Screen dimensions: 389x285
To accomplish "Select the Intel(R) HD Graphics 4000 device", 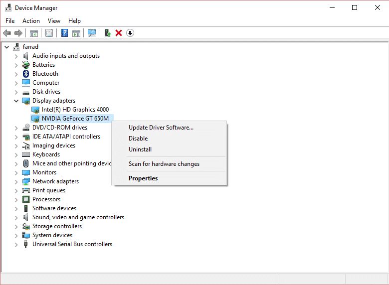I will [x=75, y=110].
